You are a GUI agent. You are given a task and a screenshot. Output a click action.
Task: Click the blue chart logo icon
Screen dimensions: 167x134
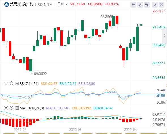pyautogui.click(x=7, y=5)
